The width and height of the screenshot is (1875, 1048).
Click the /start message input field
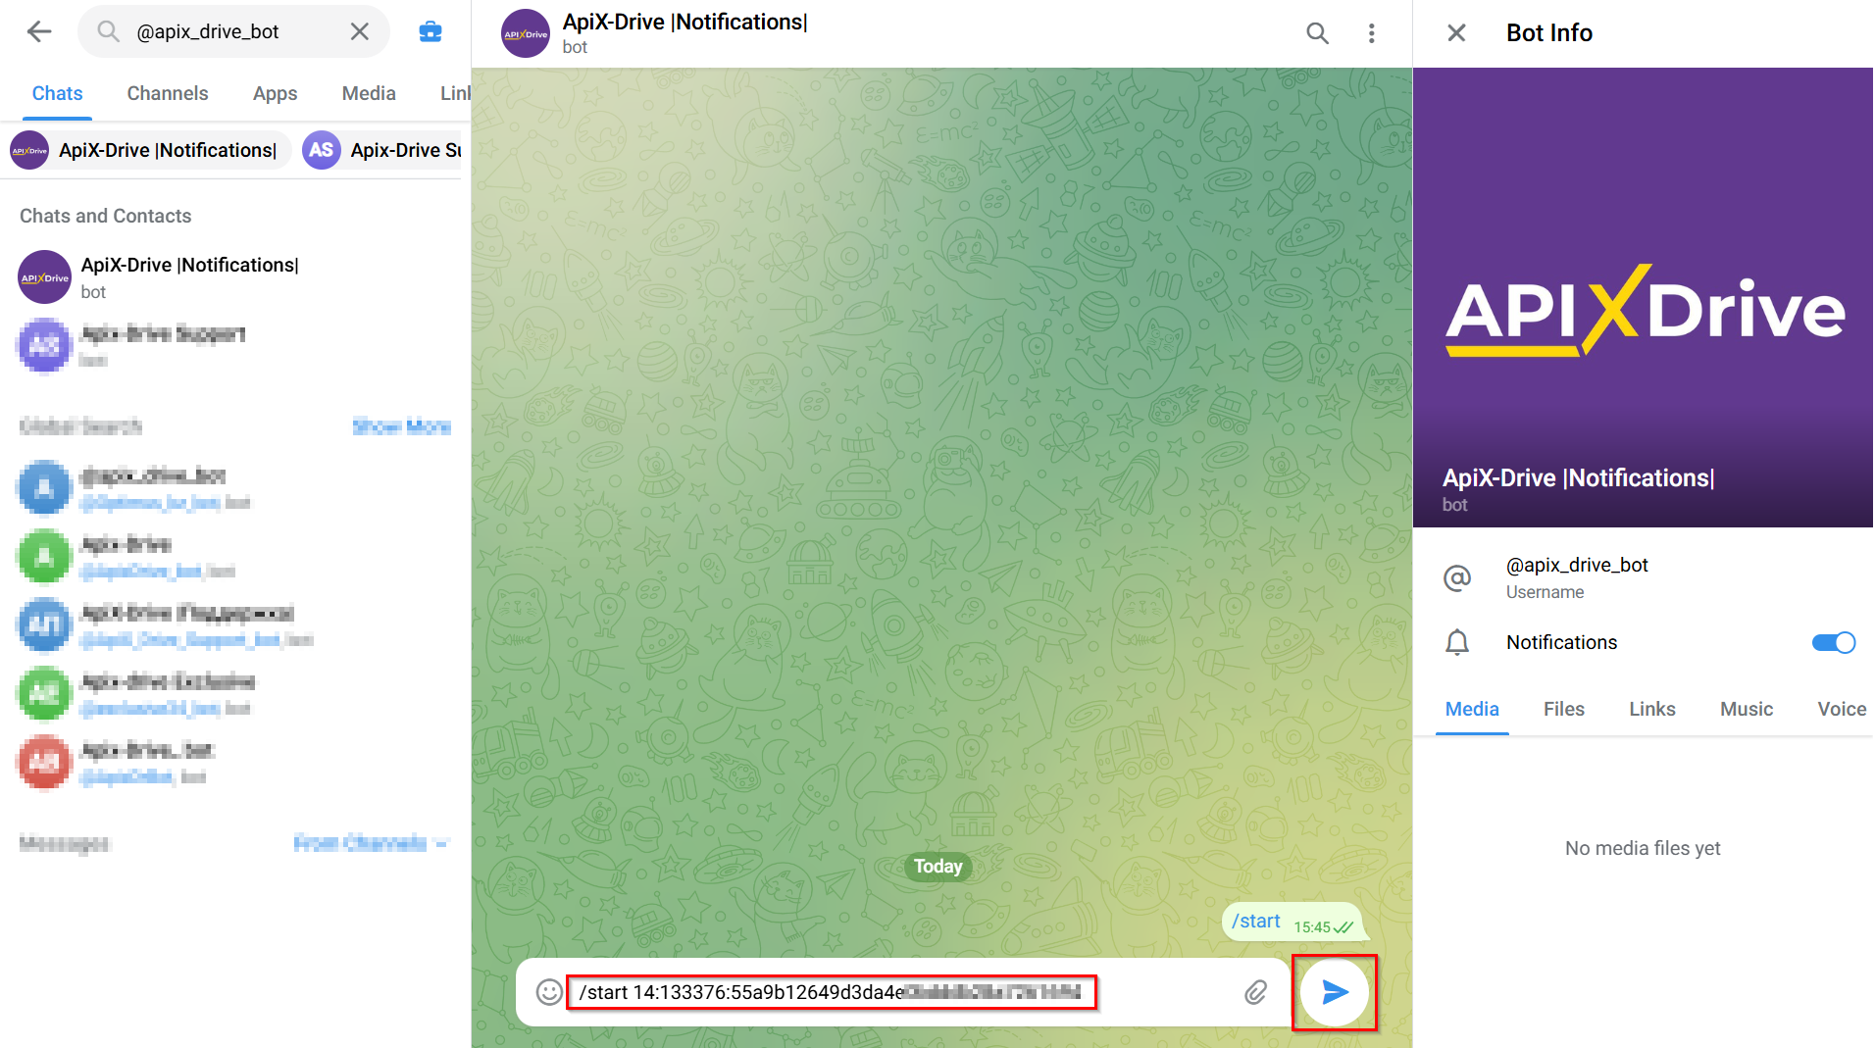(832, 992)
